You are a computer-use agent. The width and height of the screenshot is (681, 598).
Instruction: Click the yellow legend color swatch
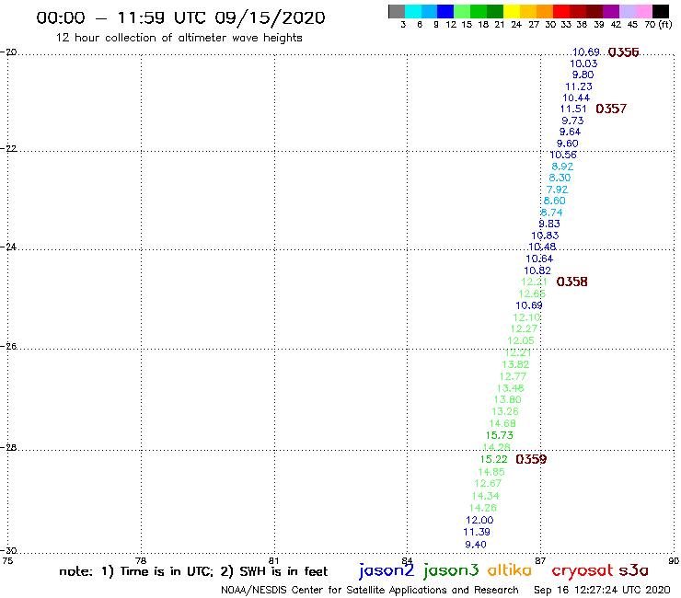(x=512, y=11)
